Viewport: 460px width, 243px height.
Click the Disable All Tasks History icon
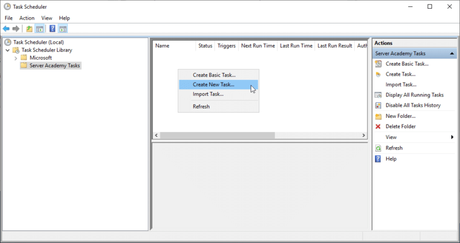[x=378, y=105]
